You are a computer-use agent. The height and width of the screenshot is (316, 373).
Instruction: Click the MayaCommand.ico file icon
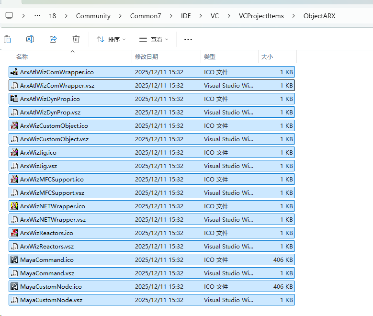coord(14,260)
